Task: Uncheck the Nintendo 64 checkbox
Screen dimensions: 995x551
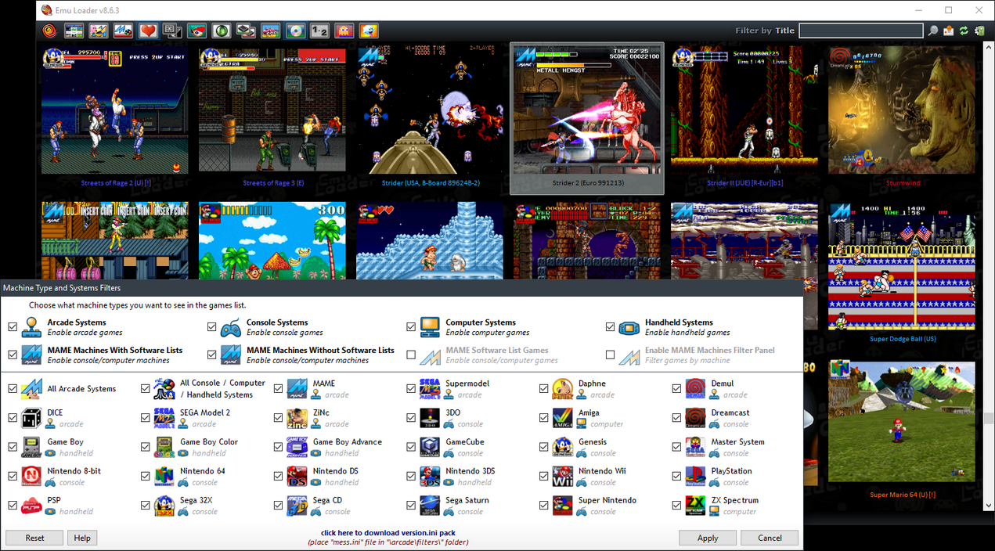Action: pos(146,477)
